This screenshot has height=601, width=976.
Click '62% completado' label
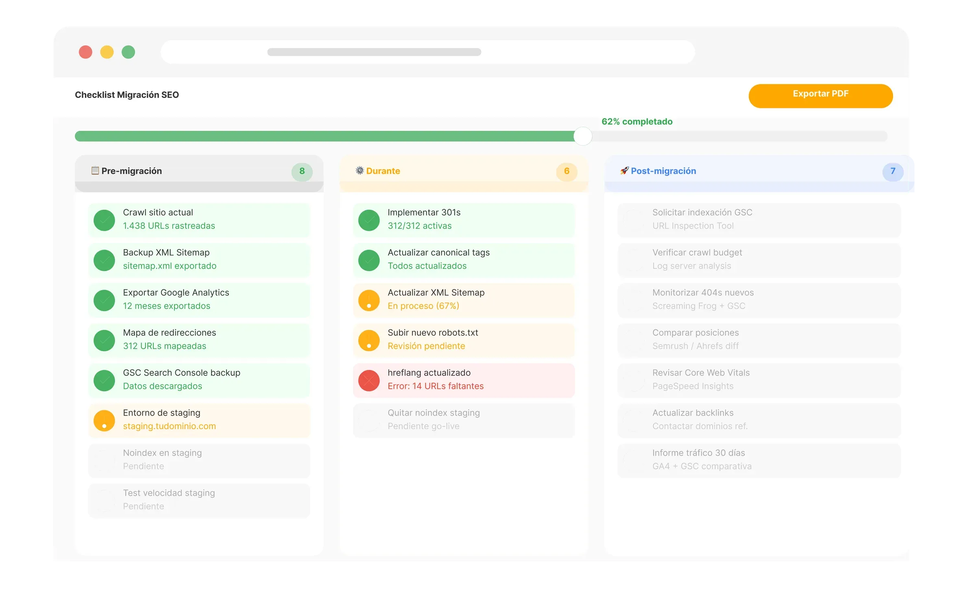[x=637, y=122]
